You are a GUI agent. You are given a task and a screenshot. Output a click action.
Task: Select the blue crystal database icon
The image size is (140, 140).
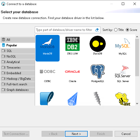73,99
